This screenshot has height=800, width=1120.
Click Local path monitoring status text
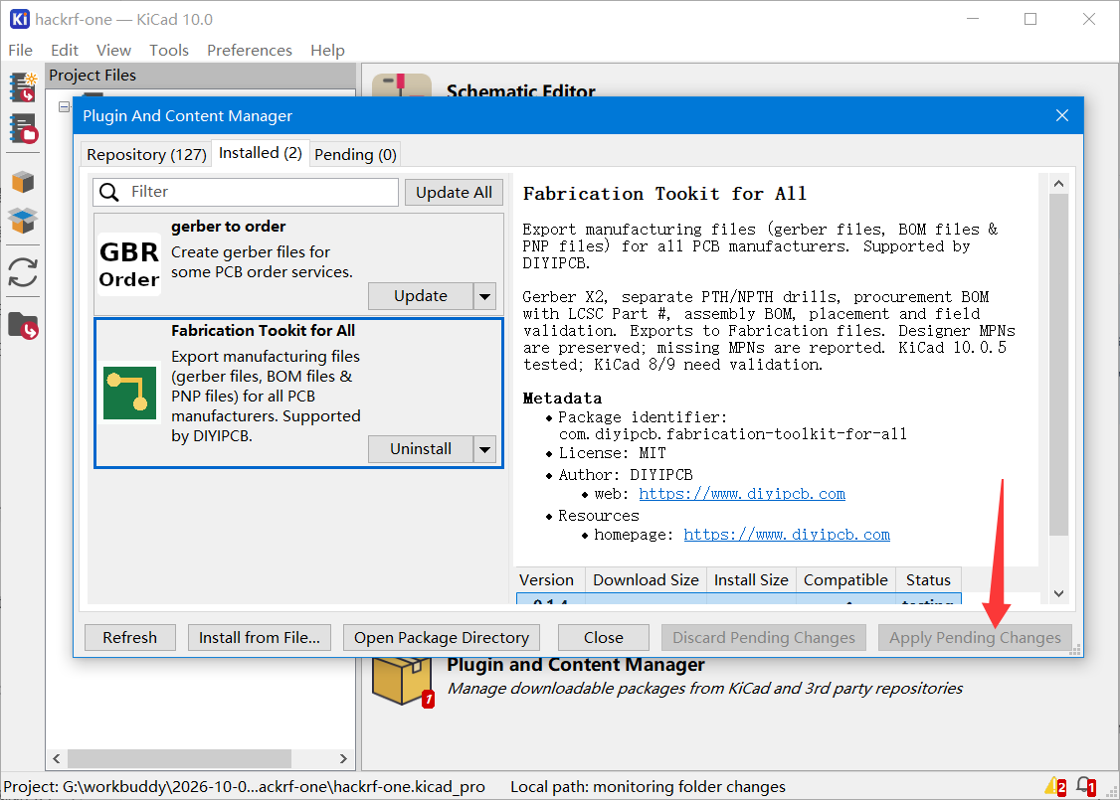(648, 786)
